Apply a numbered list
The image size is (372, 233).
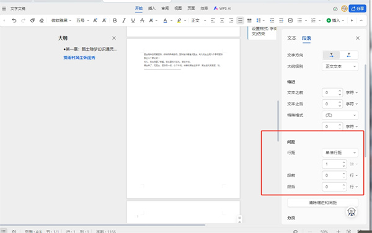tap(313, 20)
